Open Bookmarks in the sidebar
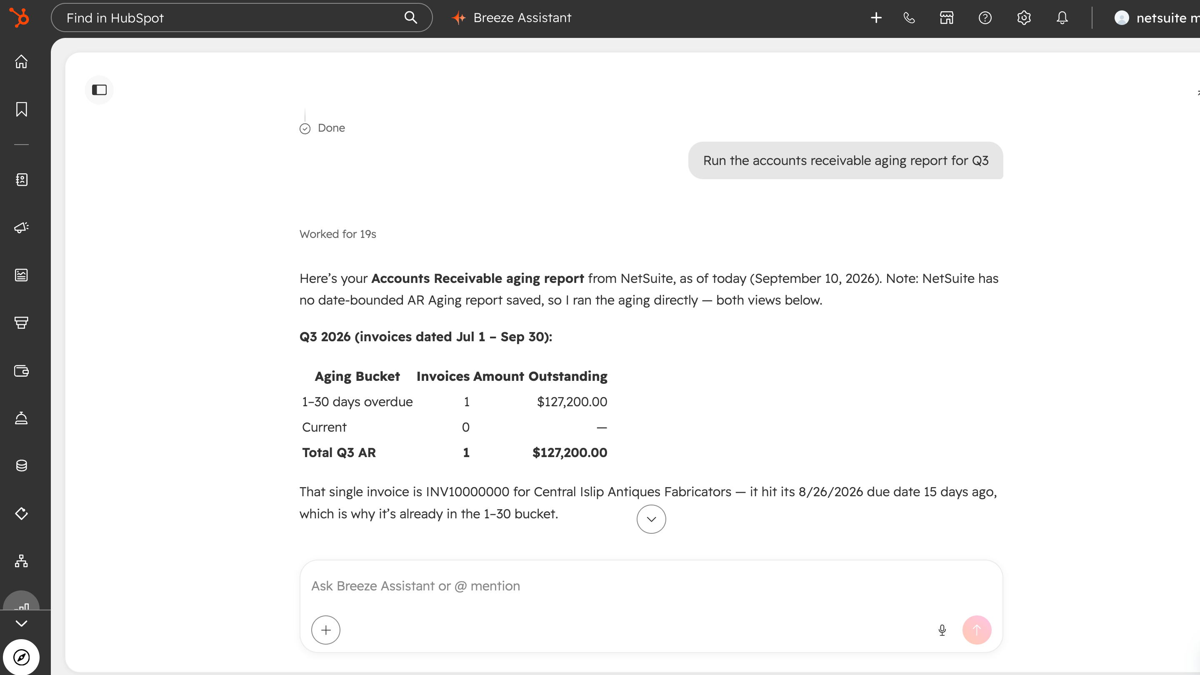The width and height of the screenshot is (1200, 675). tap(21, 109)
